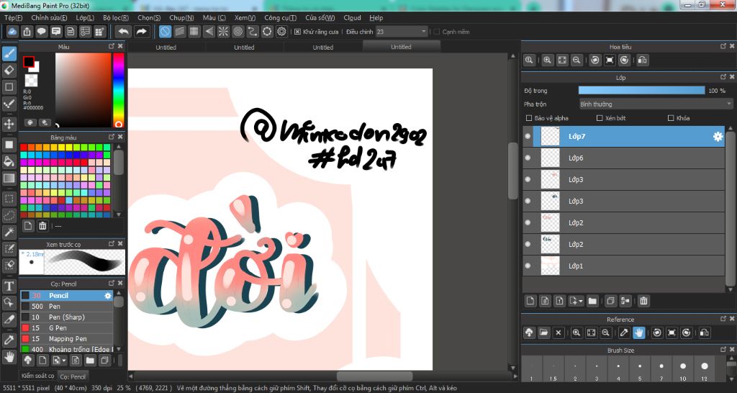
Task: Choose brush size 10 preset
Action: click(x=682, y=369)
